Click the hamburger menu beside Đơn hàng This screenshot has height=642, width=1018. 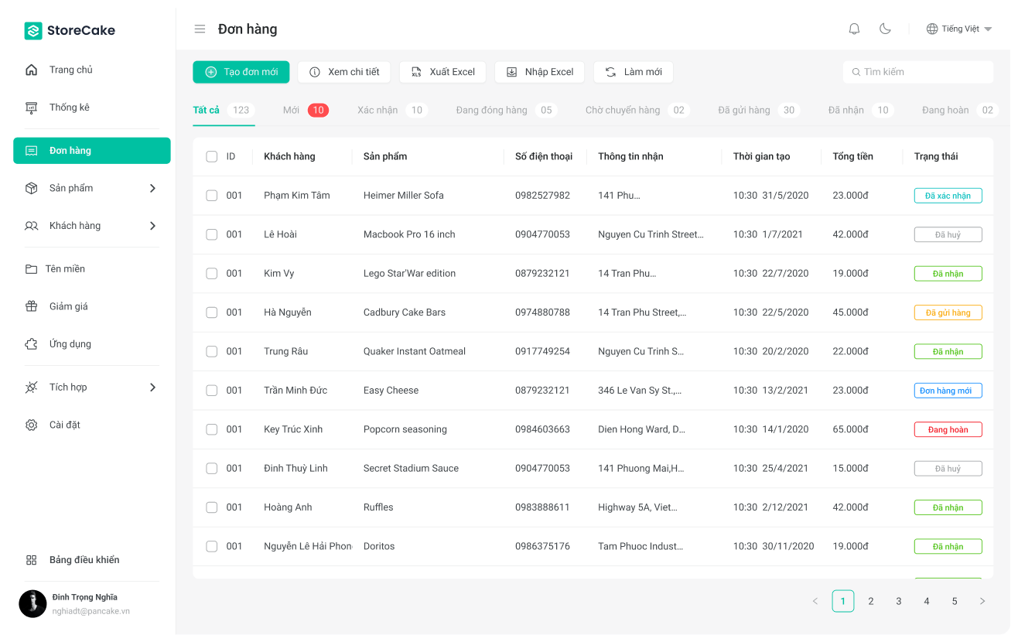click(200, 29)
